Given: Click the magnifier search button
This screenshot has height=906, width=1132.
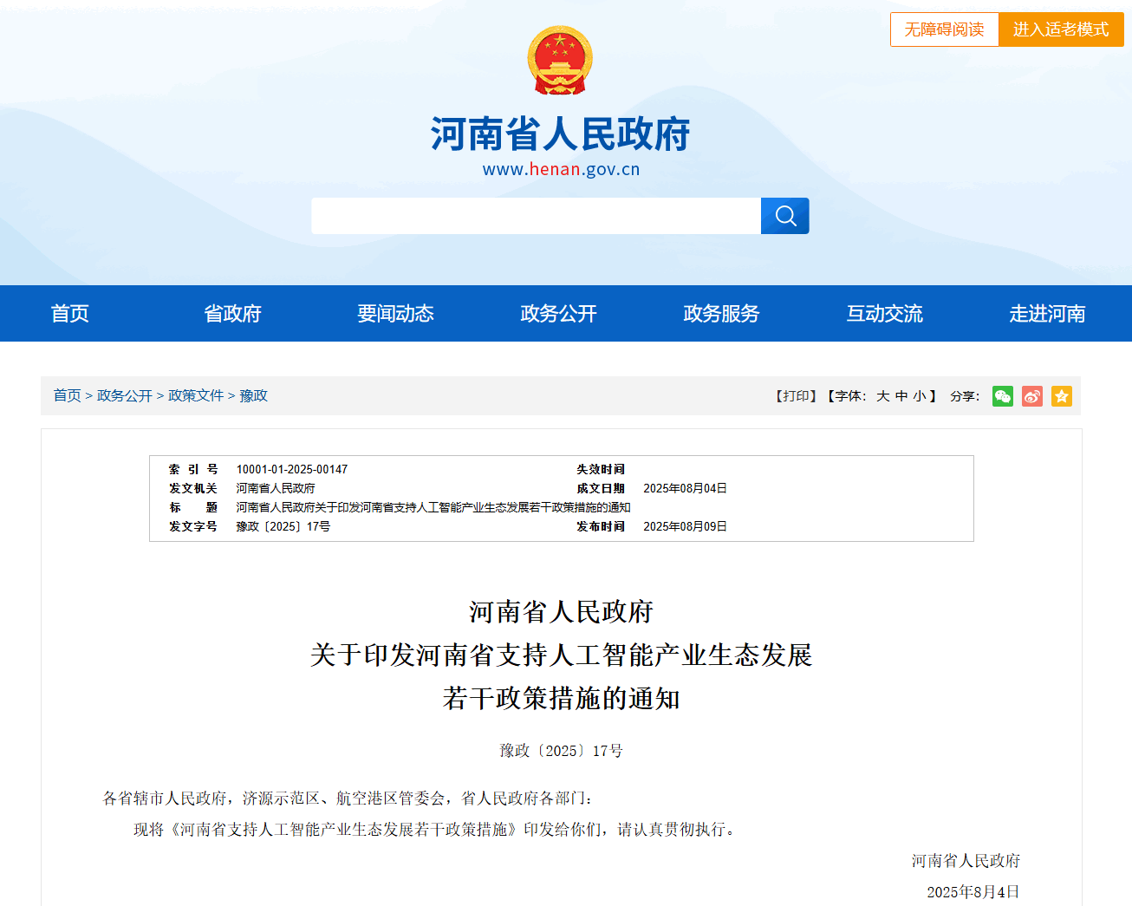Looking at the screenshot, I should coord(784,216).
